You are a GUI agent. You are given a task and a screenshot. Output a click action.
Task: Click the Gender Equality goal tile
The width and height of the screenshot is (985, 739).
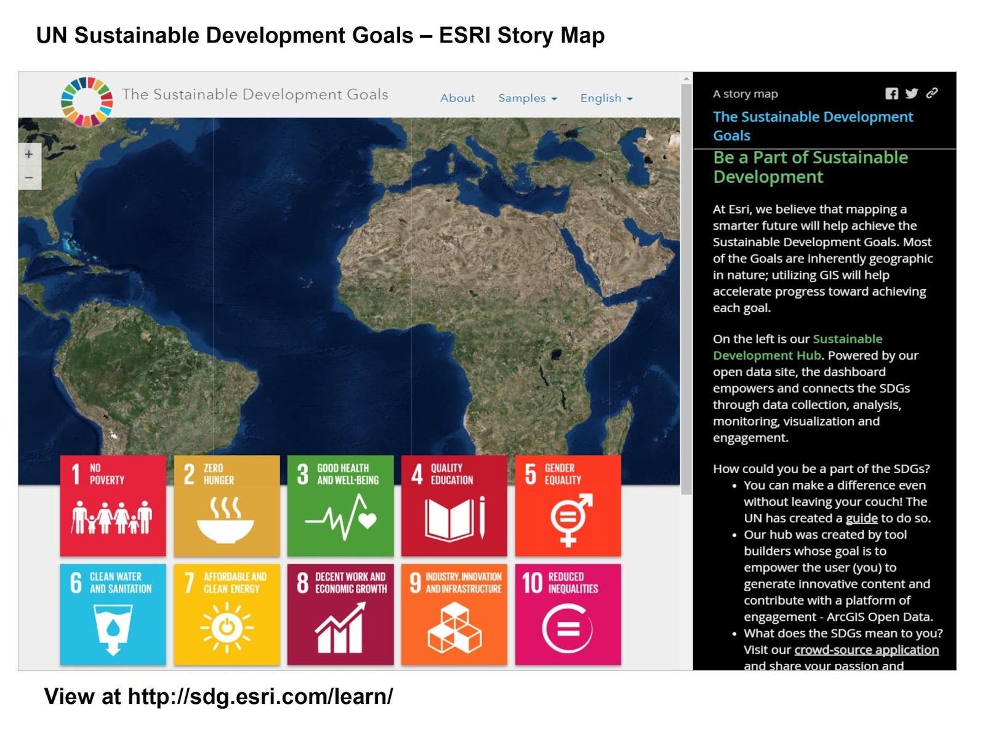568,505
